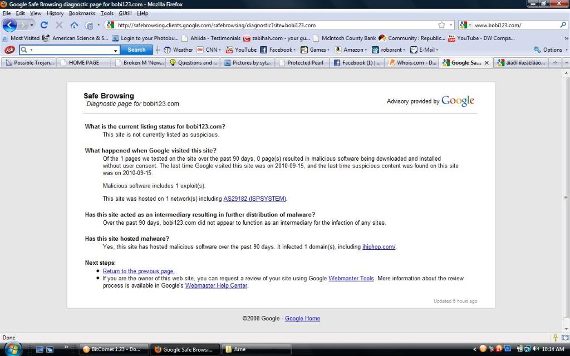570x356 pixels.
Task: Open the Home page icon
Action: pyautogui.click(x=74, y=25)
